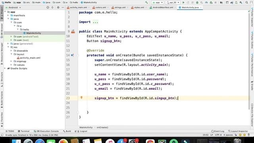This screenshot has height=143, width=254.
Task: Hide the Project panel with minus icon
Action: 63,8
